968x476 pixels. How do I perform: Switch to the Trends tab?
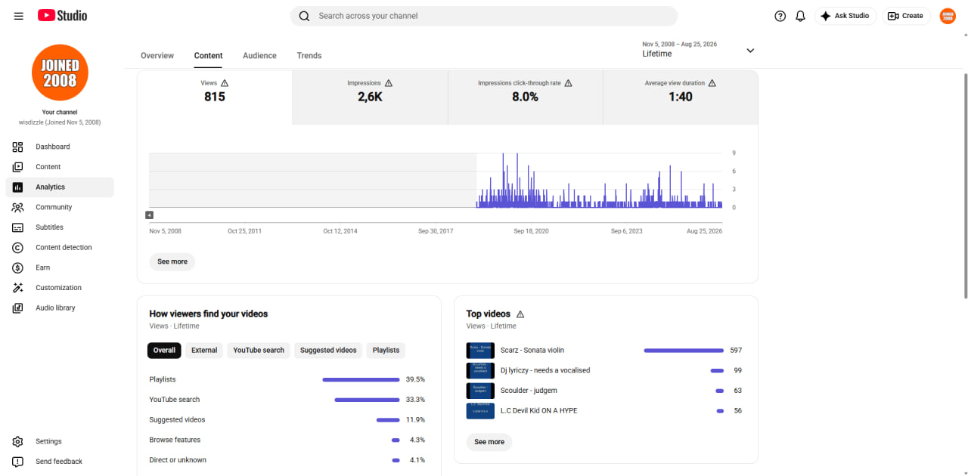(x=309, y=56)
